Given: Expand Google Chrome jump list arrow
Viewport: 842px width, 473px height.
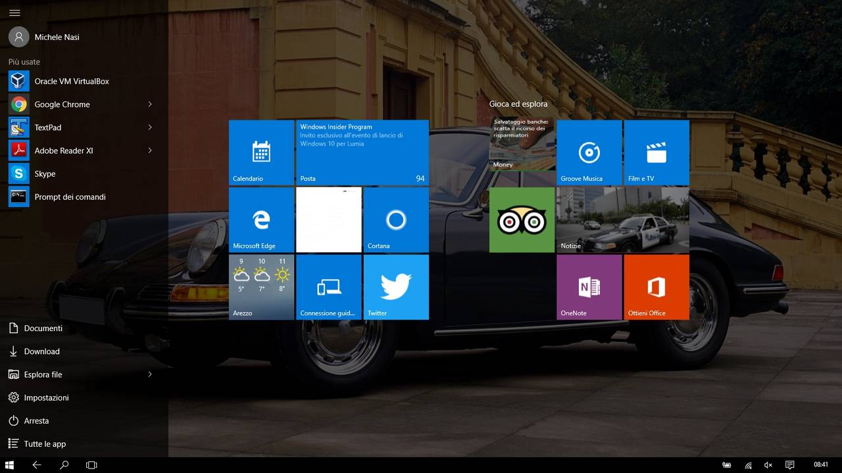Looking at the screenshot, I should (150, 104).
